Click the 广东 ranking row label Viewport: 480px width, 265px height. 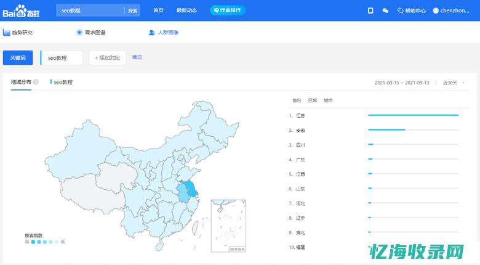pos(300,160)
